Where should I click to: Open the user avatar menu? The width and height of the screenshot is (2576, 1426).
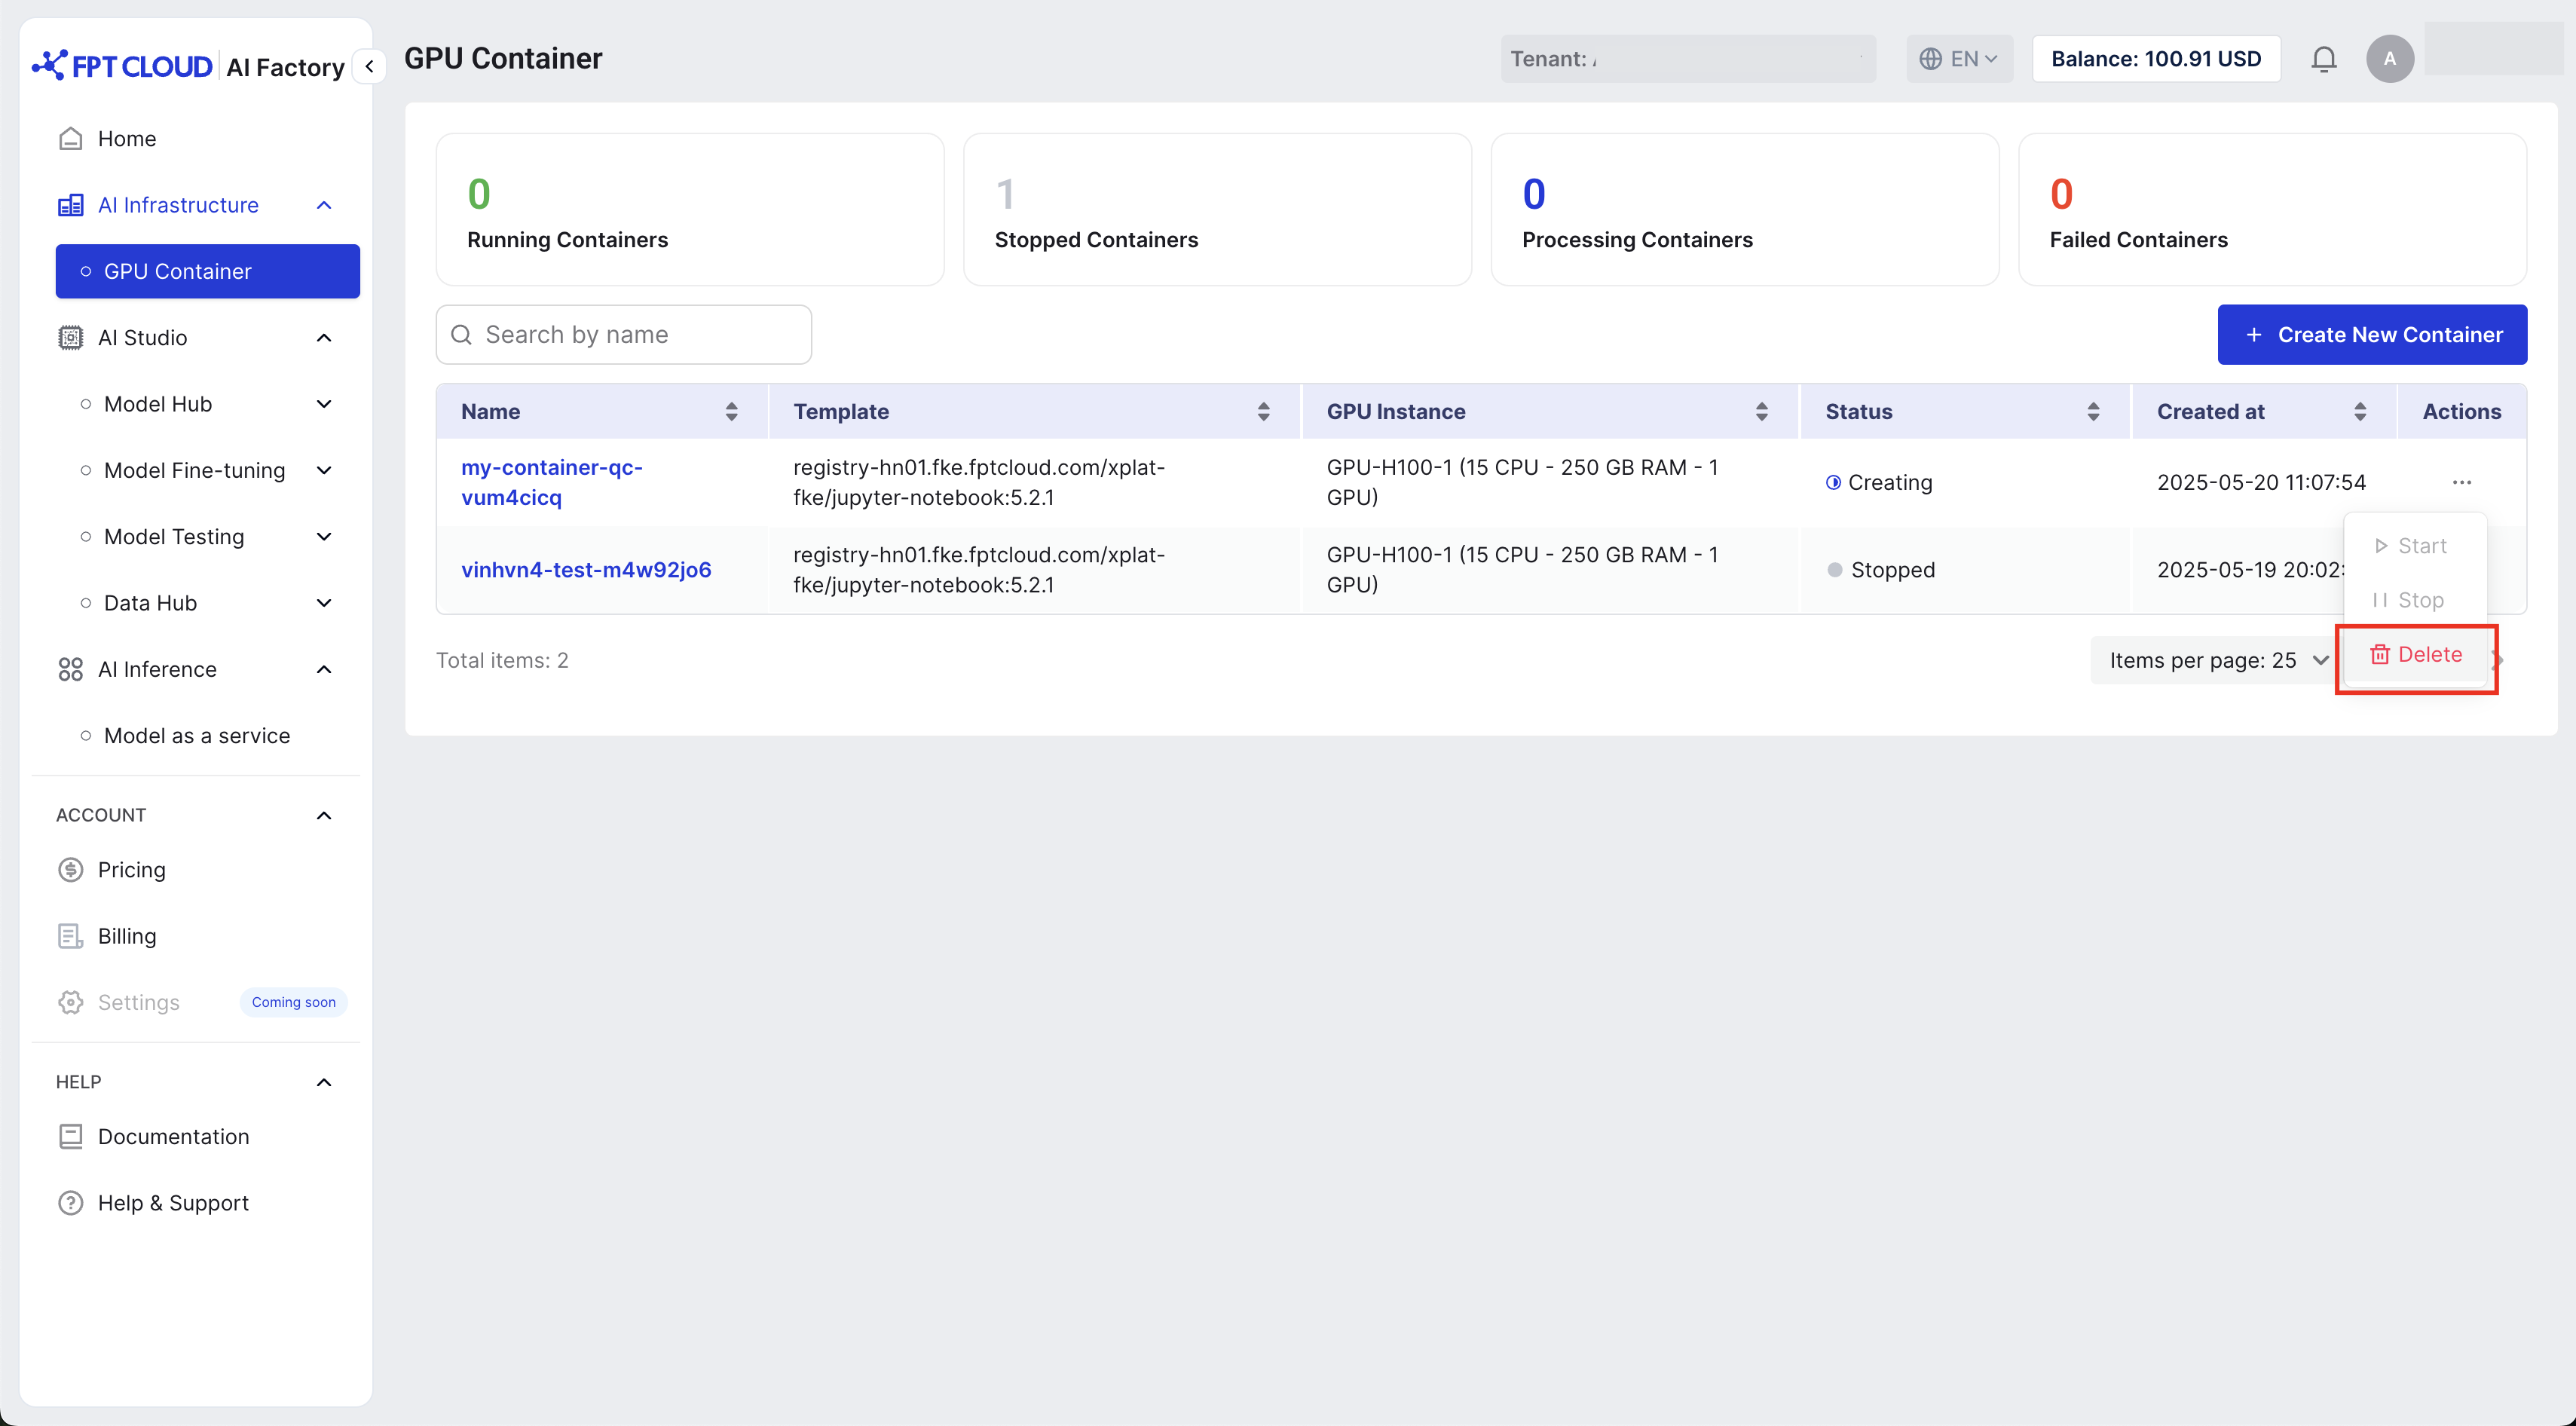pos(2389,59)
